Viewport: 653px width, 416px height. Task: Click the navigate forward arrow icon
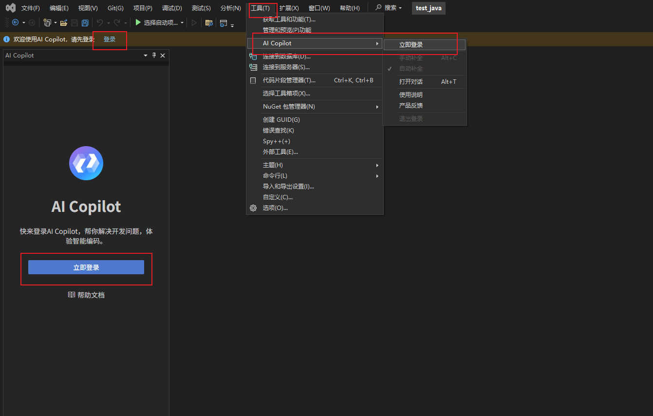(x=32, y=22)
